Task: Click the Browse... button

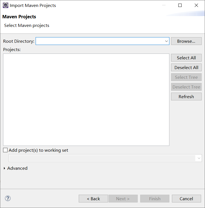Action: [x=186, y=41]
